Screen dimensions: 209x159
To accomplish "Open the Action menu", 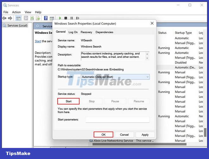I will click(16, 12).
